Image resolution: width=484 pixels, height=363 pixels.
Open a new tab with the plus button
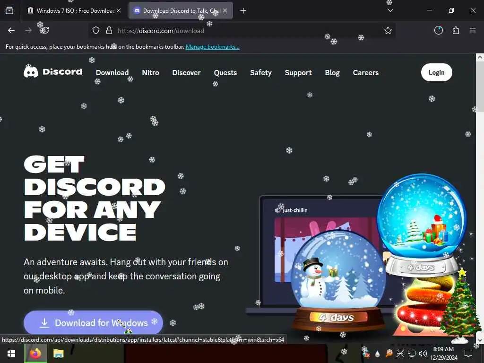[243, 11]
